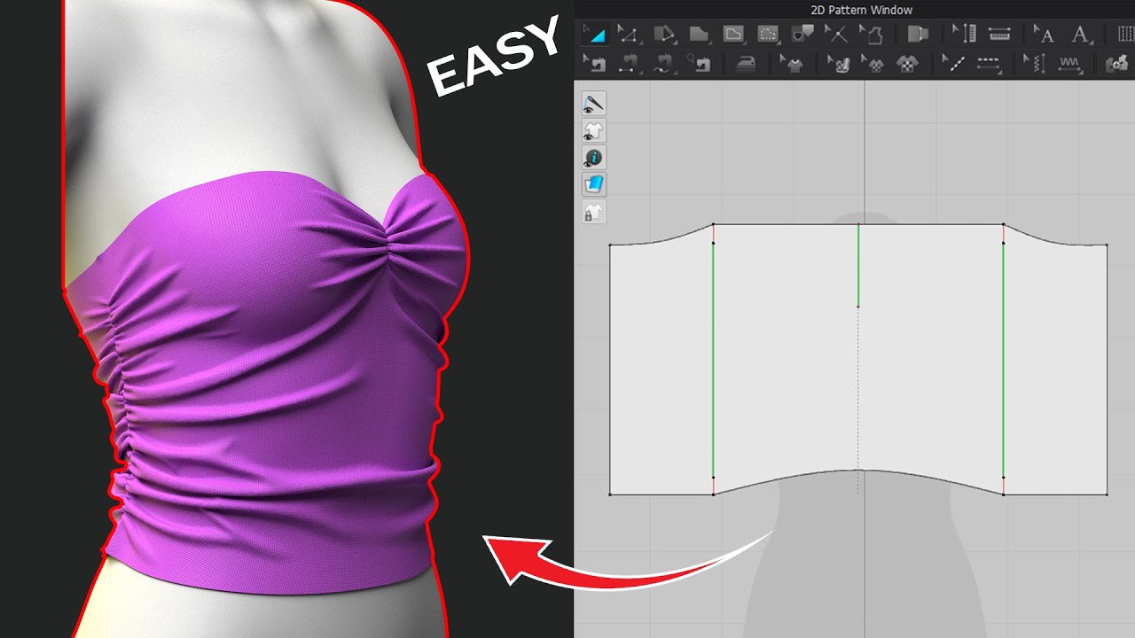Screen dimensions: 1135x638
Task: Click the sewing machine magnifier icon
Action: click(x=699, y=63)
